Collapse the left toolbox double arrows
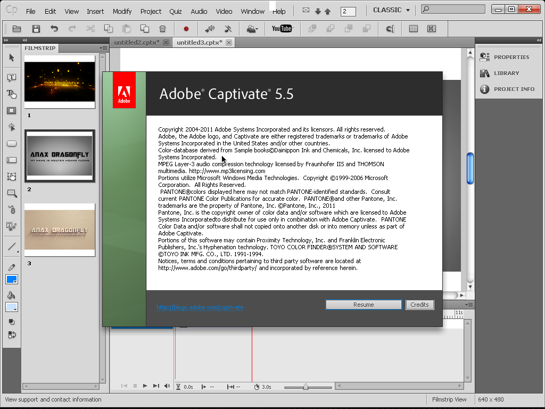Screen dimensions: 545x409 click(x=6, y=40)
